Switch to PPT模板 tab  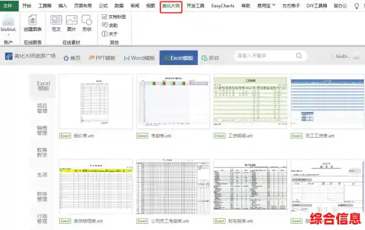pyautogui.click(x=102, y=58)
